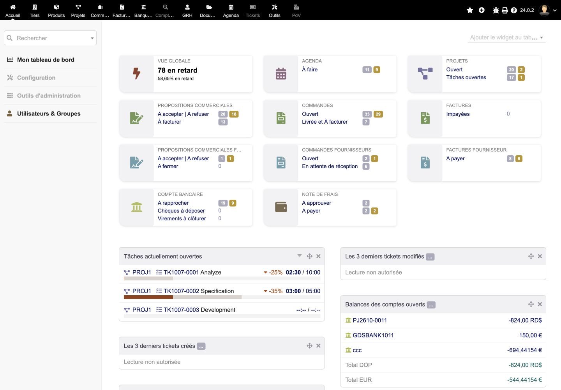Go to the Tiers module

[x=35, y=11]
